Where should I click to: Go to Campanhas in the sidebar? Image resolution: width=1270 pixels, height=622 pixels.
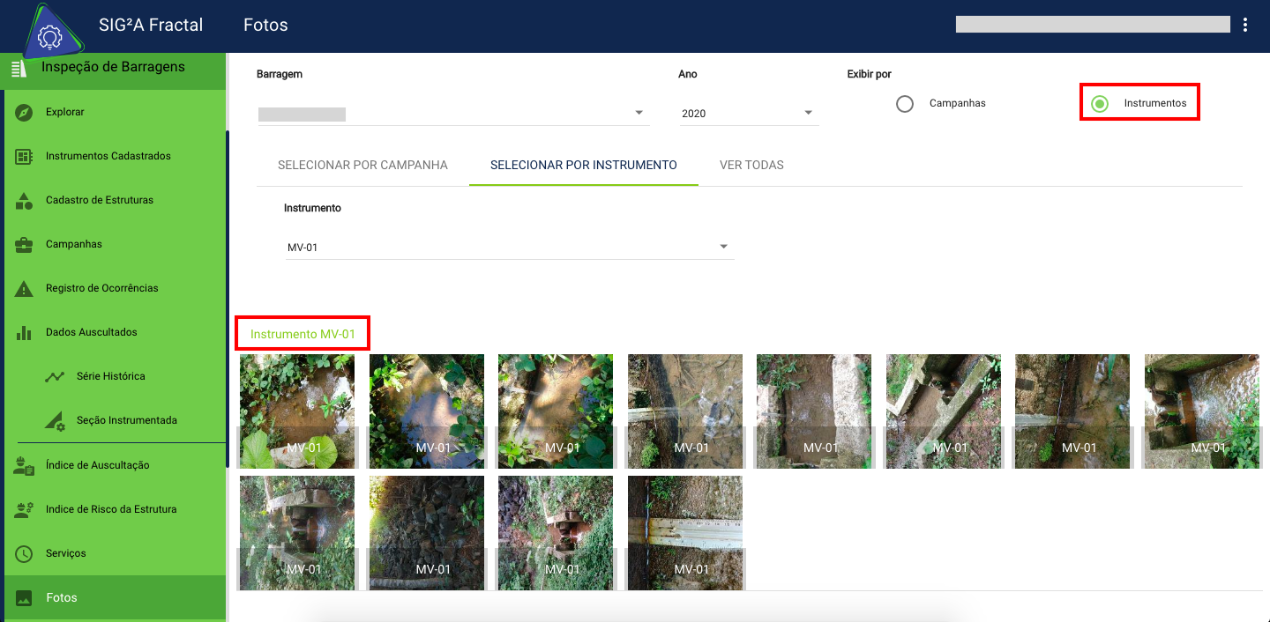tap(115, 244)
